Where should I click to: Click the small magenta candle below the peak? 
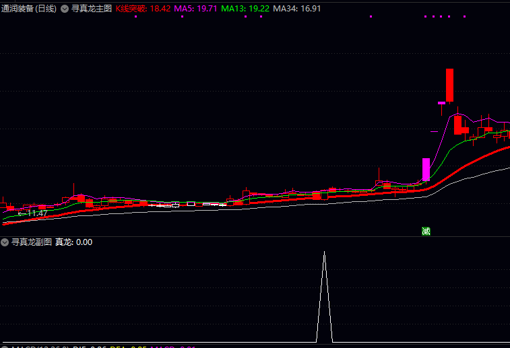(442, 103)
